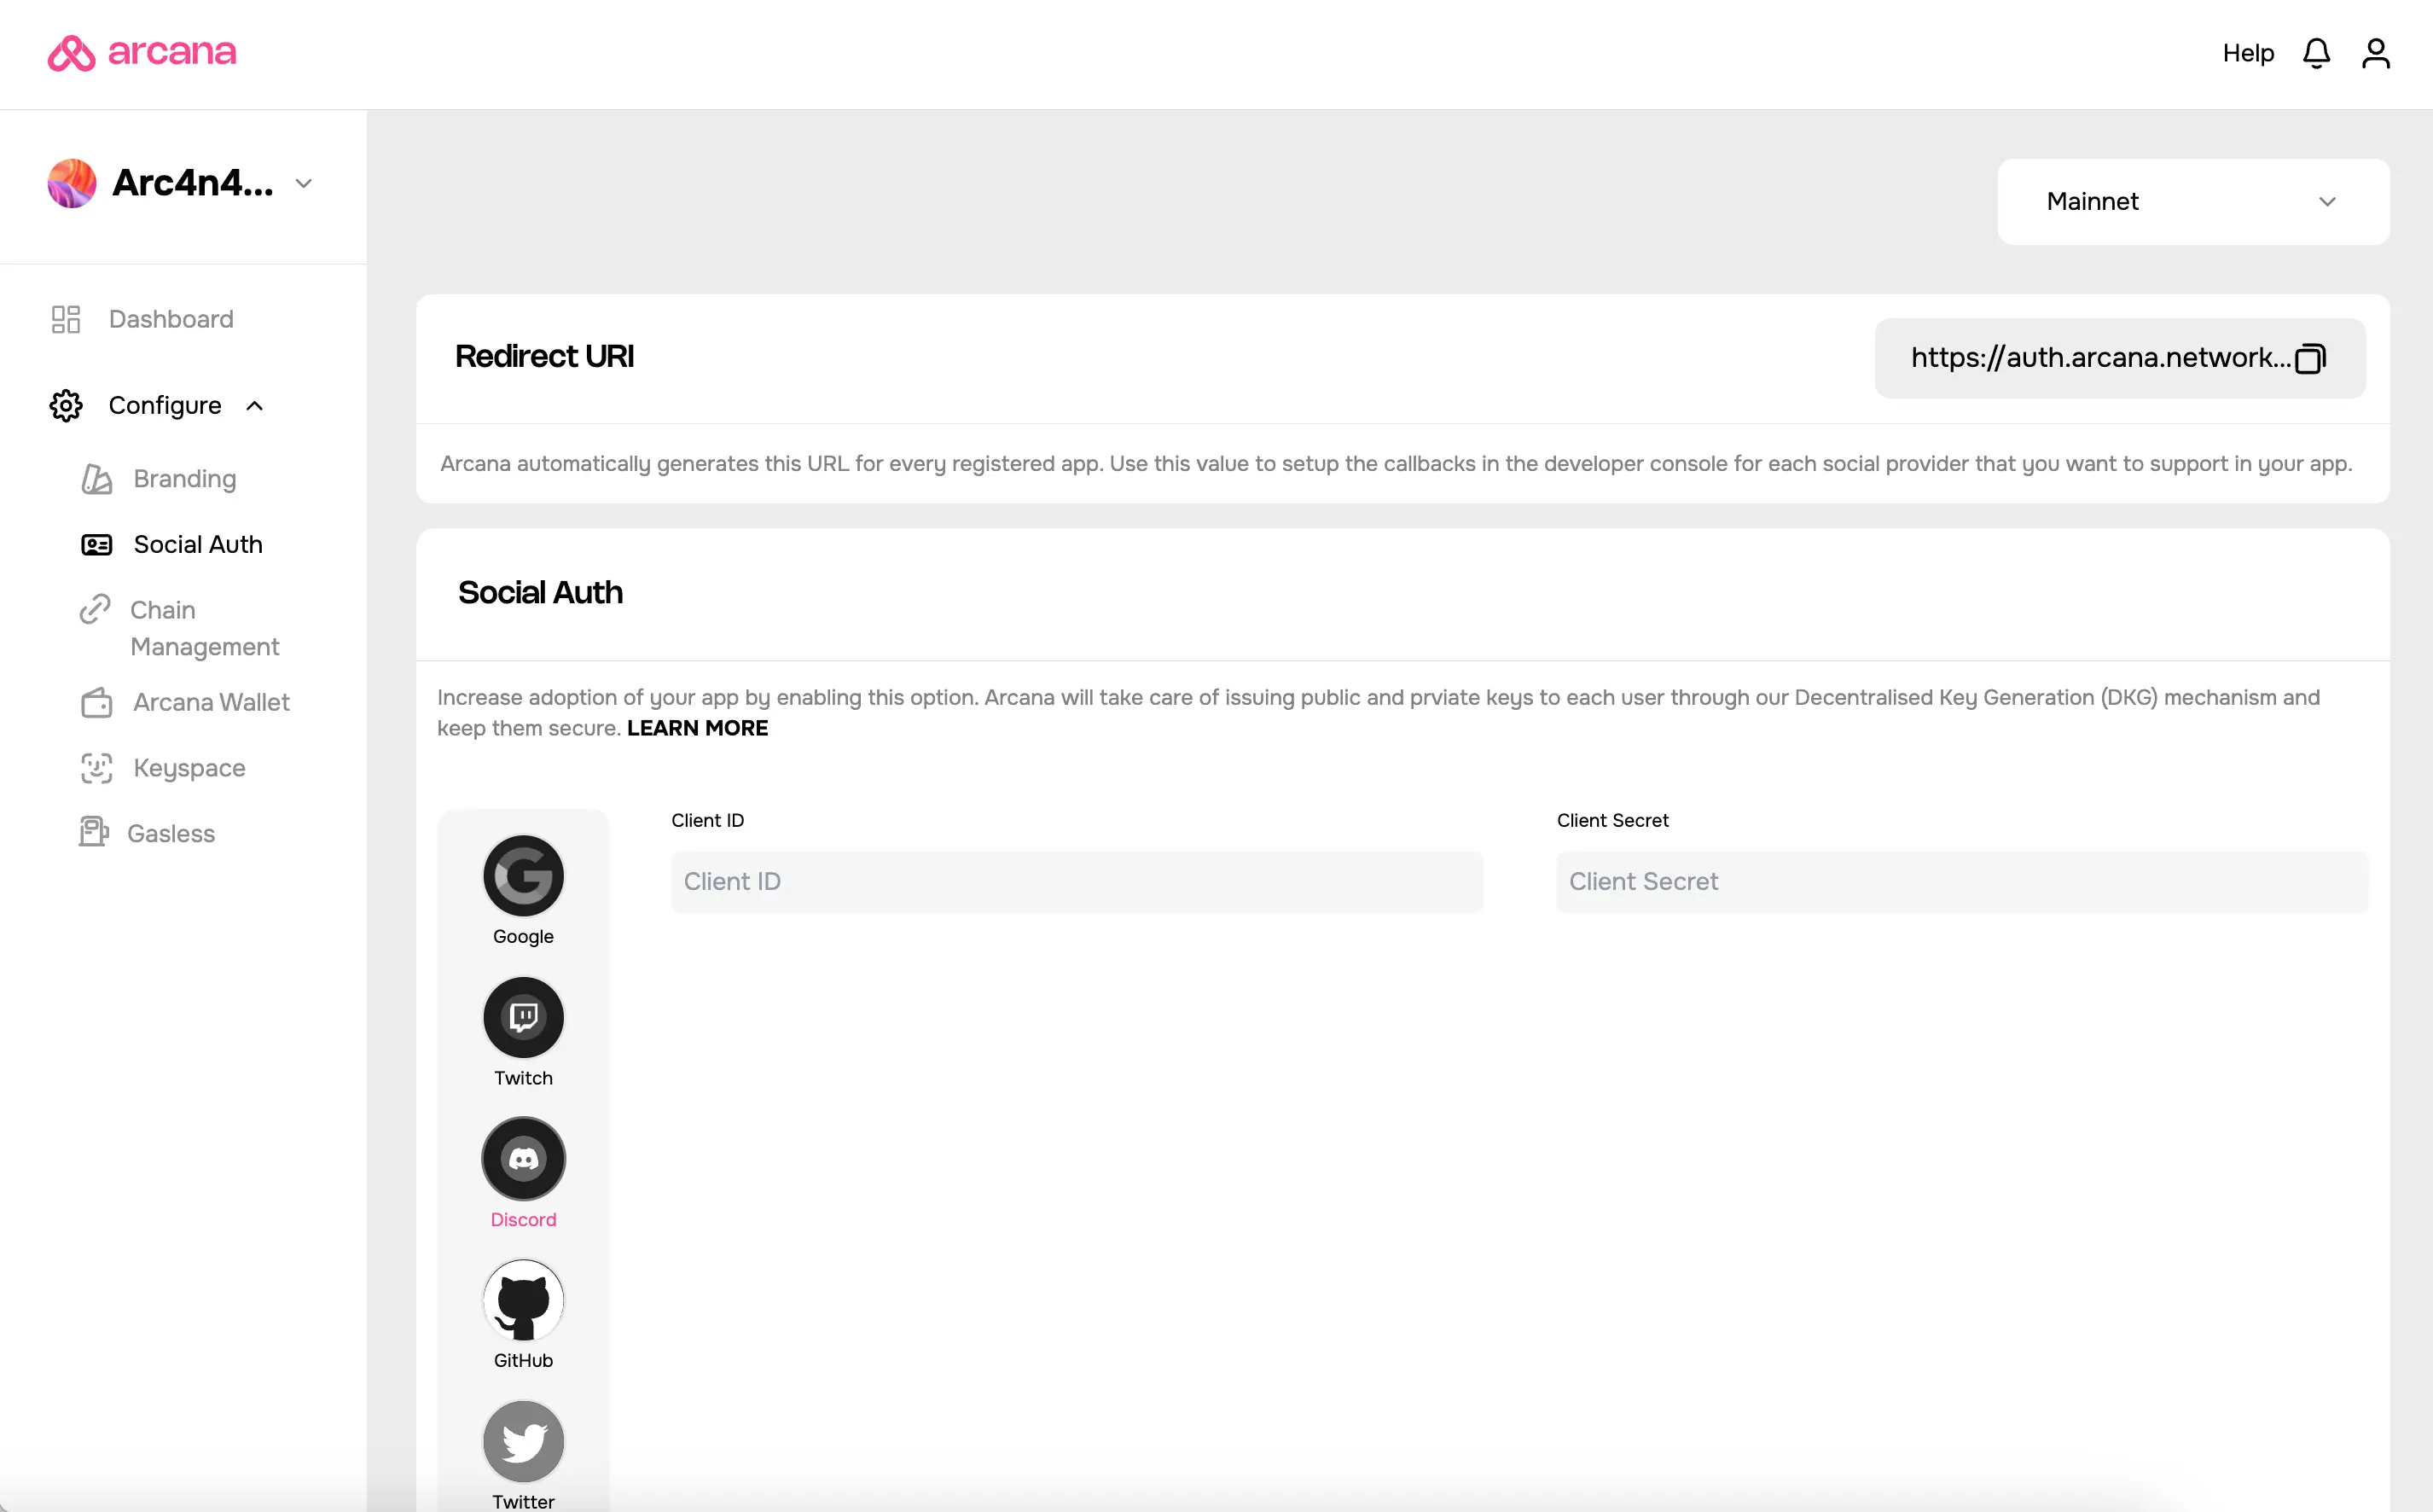The image size is (2433, 1512).
Task: Click the LEARN MORE link
Action: click(x=698, y=728)
